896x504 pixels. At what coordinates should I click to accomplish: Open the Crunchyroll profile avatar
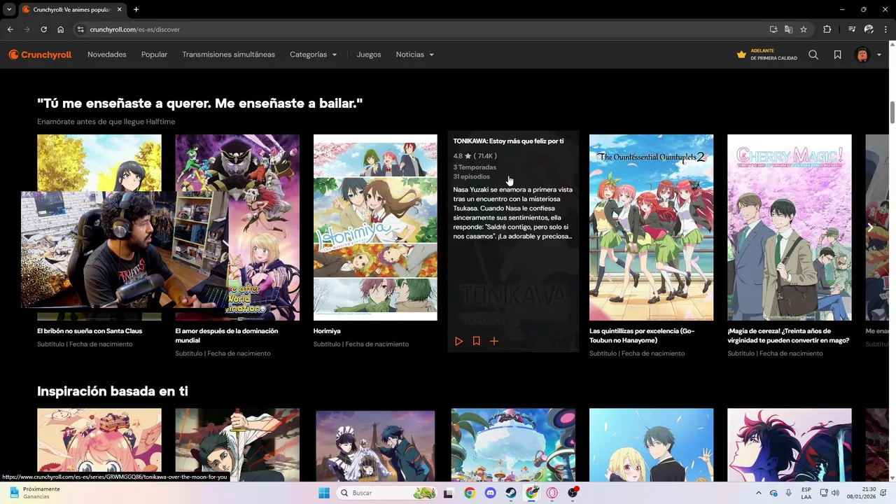click(862, 55)
